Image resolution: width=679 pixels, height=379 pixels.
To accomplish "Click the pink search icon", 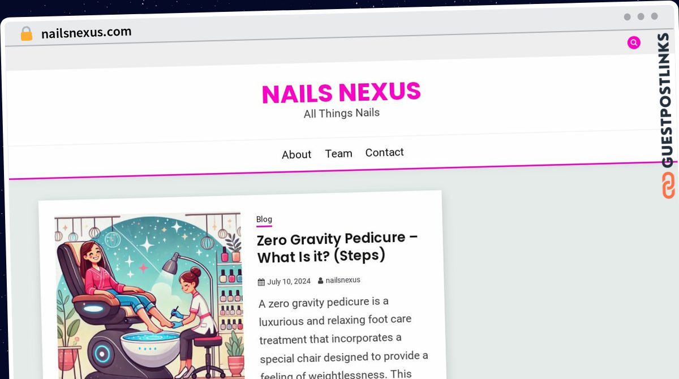I will 634,42.
